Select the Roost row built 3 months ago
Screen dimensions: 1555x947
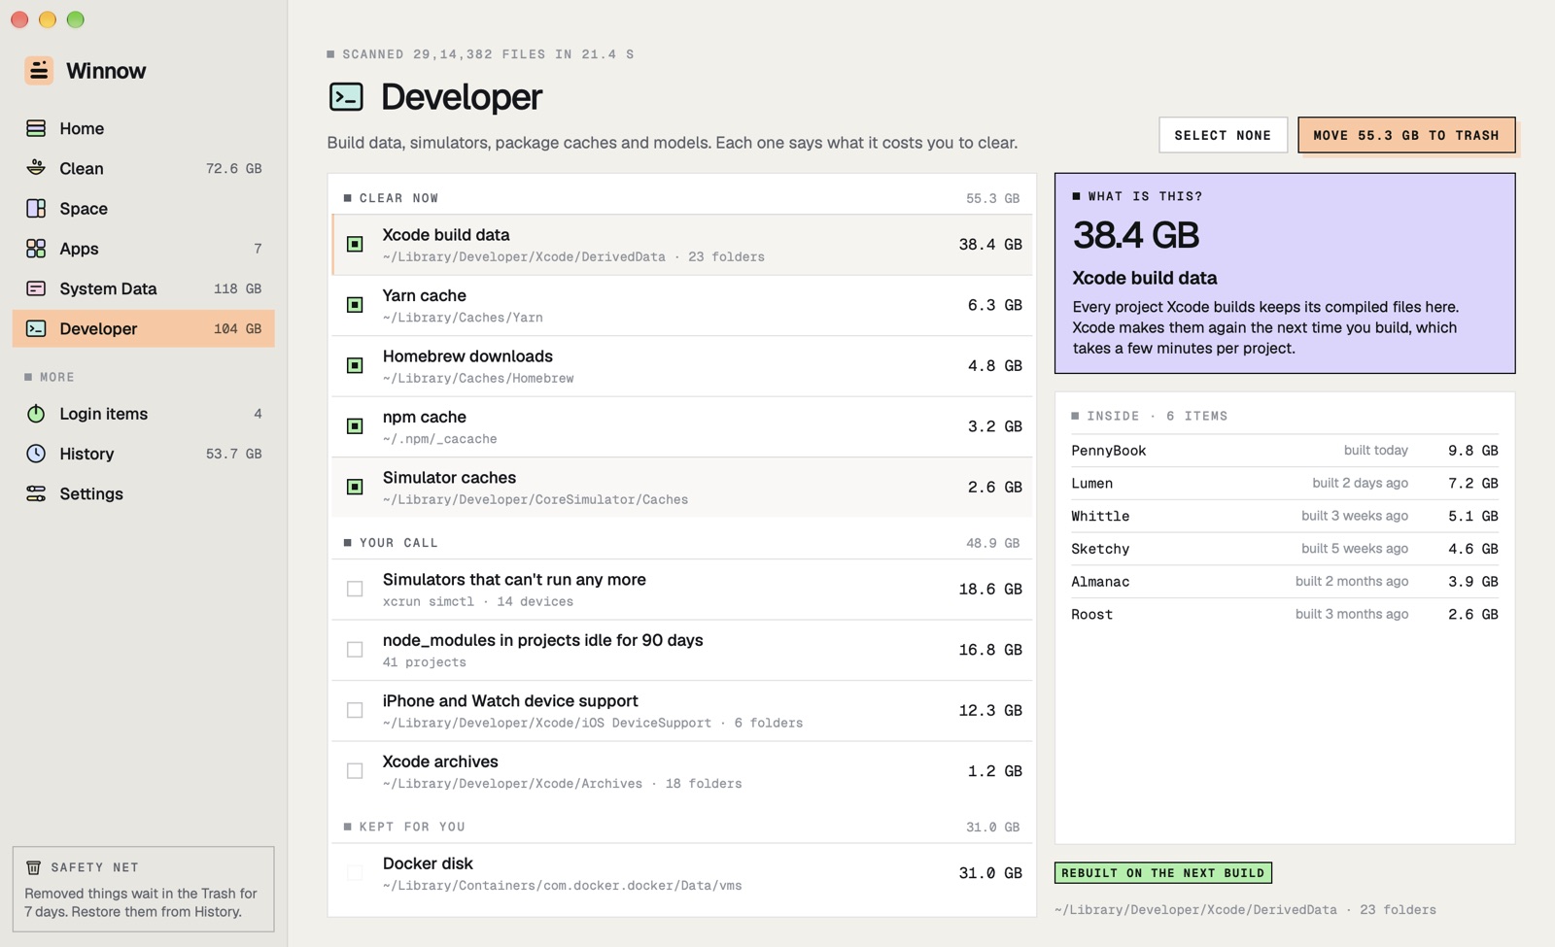1285,614
